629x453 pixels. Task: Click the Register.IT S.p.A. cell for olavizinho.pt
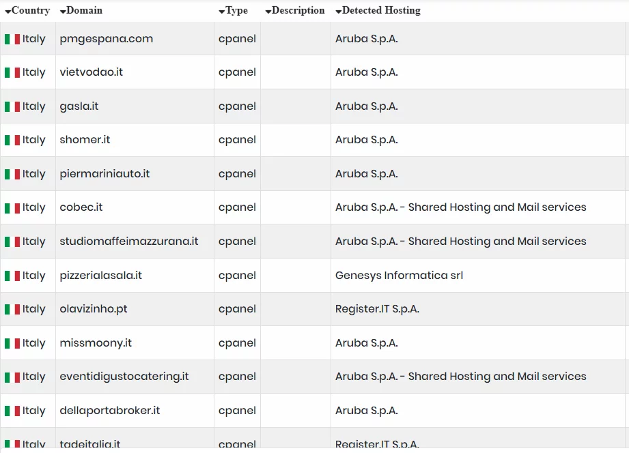pyautogui.click(x=377, y=309)
